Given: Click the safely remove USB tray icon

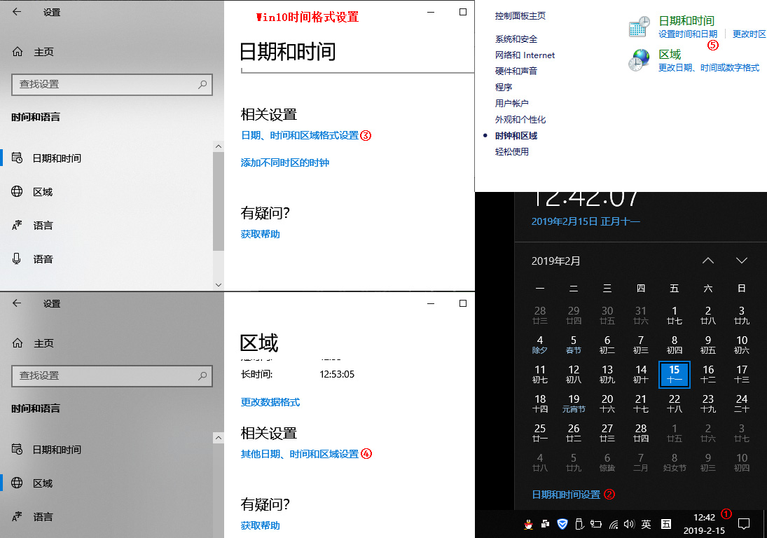Looking at the screenshot, I should pyautogui.click(x=579, y=524).
